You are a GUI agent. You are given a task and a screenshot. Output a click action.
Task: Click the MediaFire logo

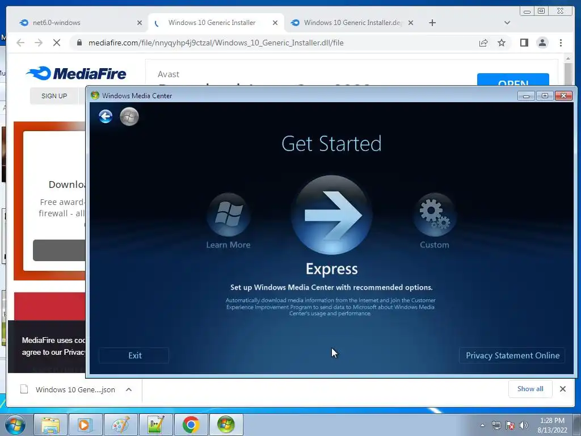[76, 73]
